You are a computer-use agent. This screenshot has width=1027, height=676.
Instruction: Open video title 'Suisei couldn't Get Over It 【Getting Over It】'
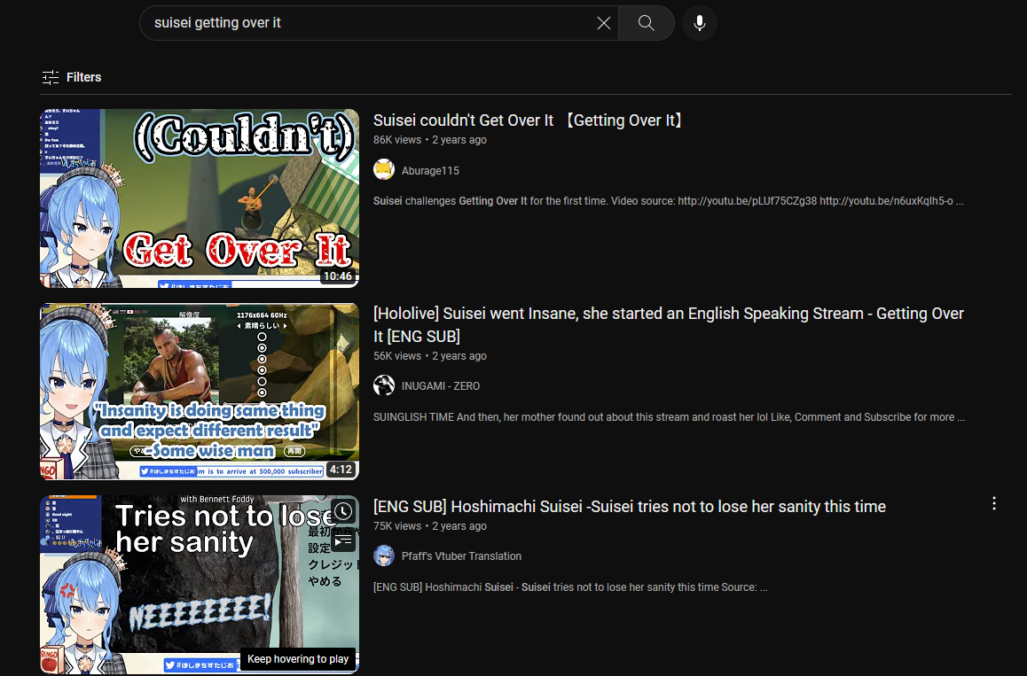[x=529, y=120]
